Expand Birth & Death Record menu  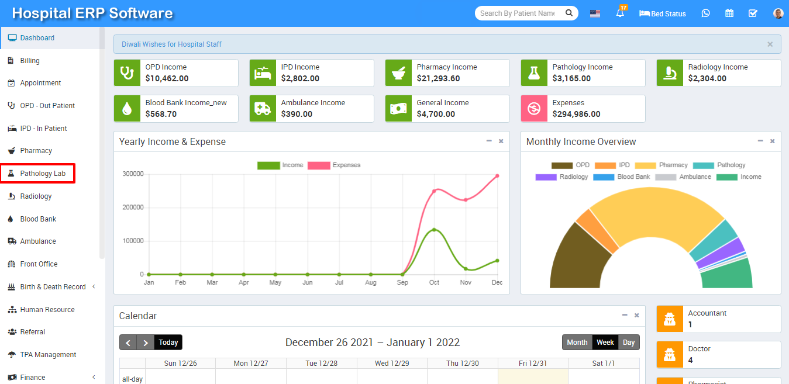point(53,287)
